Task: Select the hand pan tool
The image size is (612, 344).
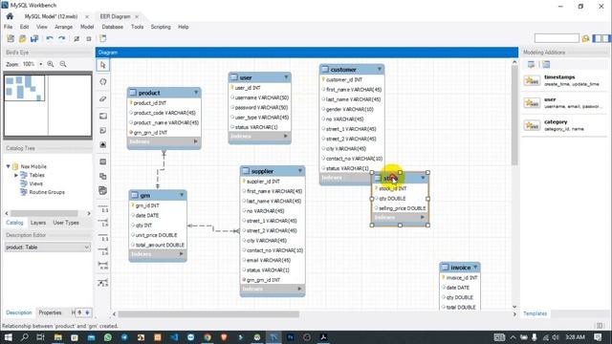Action: [103, 82]
